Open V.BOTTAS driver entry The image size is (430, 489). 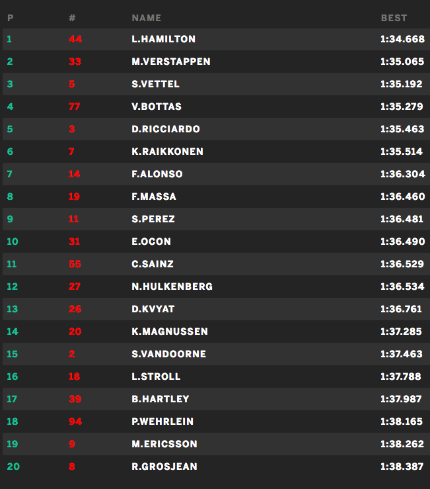click(x=156, y=107)
